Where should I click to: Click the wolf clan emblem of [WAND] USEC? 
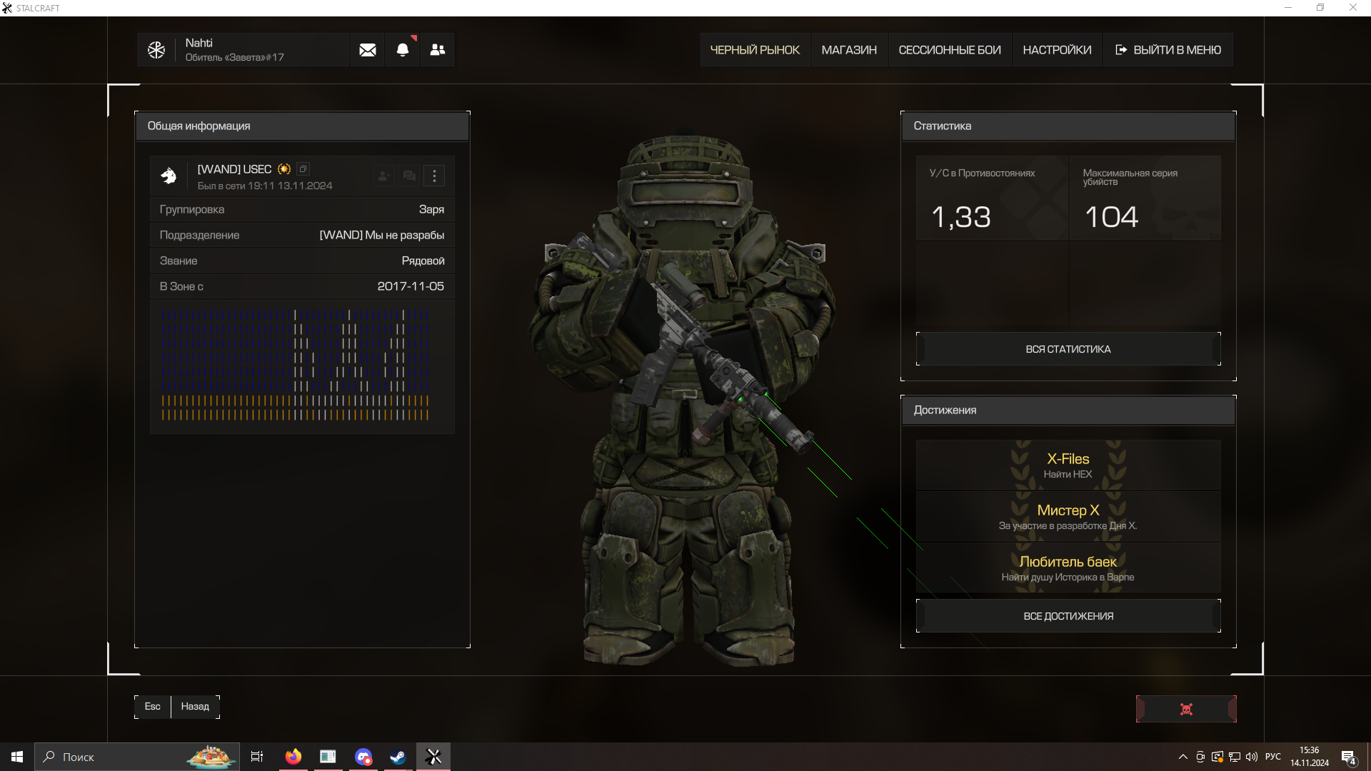click(x=169, y=176)
